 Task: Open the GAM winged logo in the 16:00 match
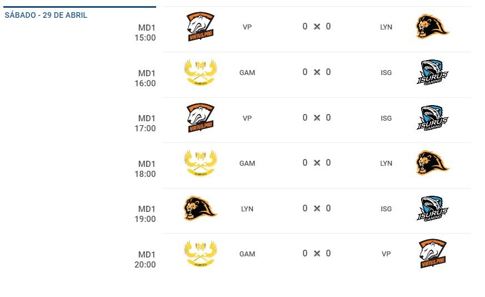(201, 72)
